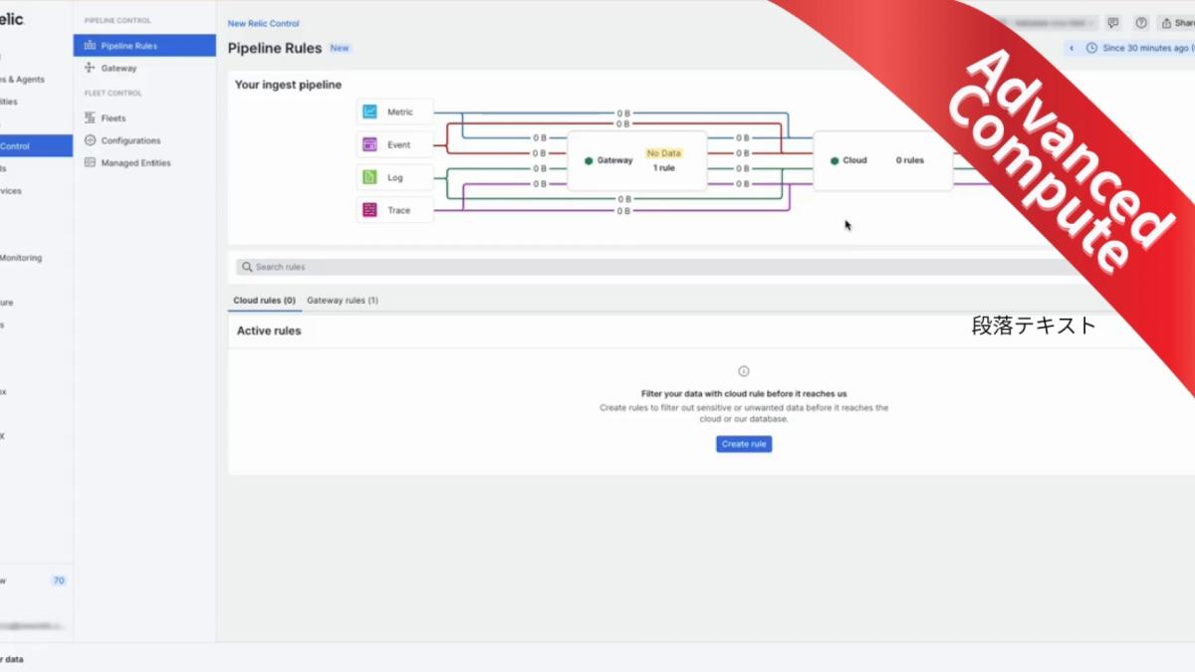Switch to the Gateway rules (1) tab
Screen dimensions: 1195x672
tap(343, 301)
